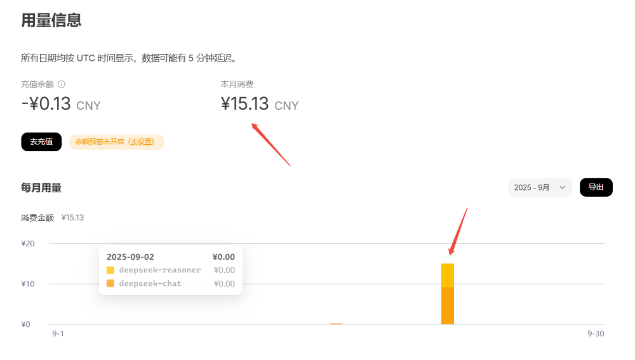Click the yellow deepseek-reasoner legend swatch
This screenshot has width=635, height=360.
tap(110, 270)
